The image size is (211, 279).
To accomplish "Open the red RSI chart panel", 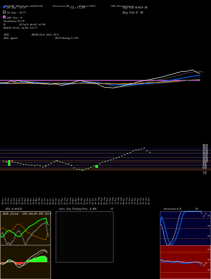I will coord(185,262).
